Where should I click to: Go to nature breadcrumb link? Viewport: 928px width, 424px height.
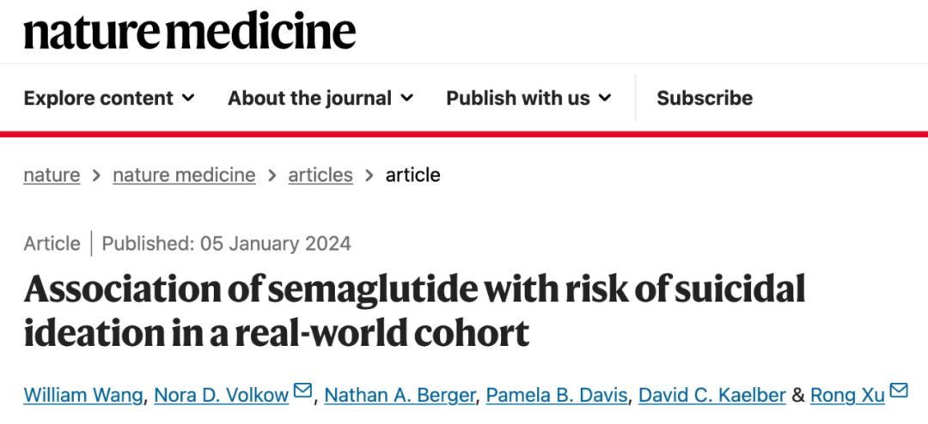point(52,175)
